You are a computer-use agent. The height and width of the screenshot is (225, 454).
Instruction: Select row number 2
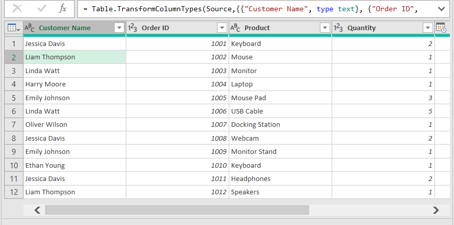[14, 57]
